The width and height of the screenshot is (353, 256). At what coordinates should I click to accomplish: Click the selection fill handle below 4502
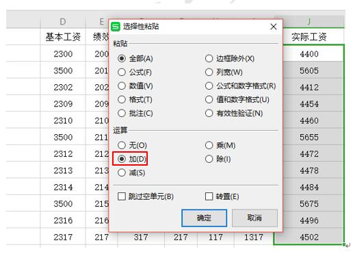pos(344,244)
